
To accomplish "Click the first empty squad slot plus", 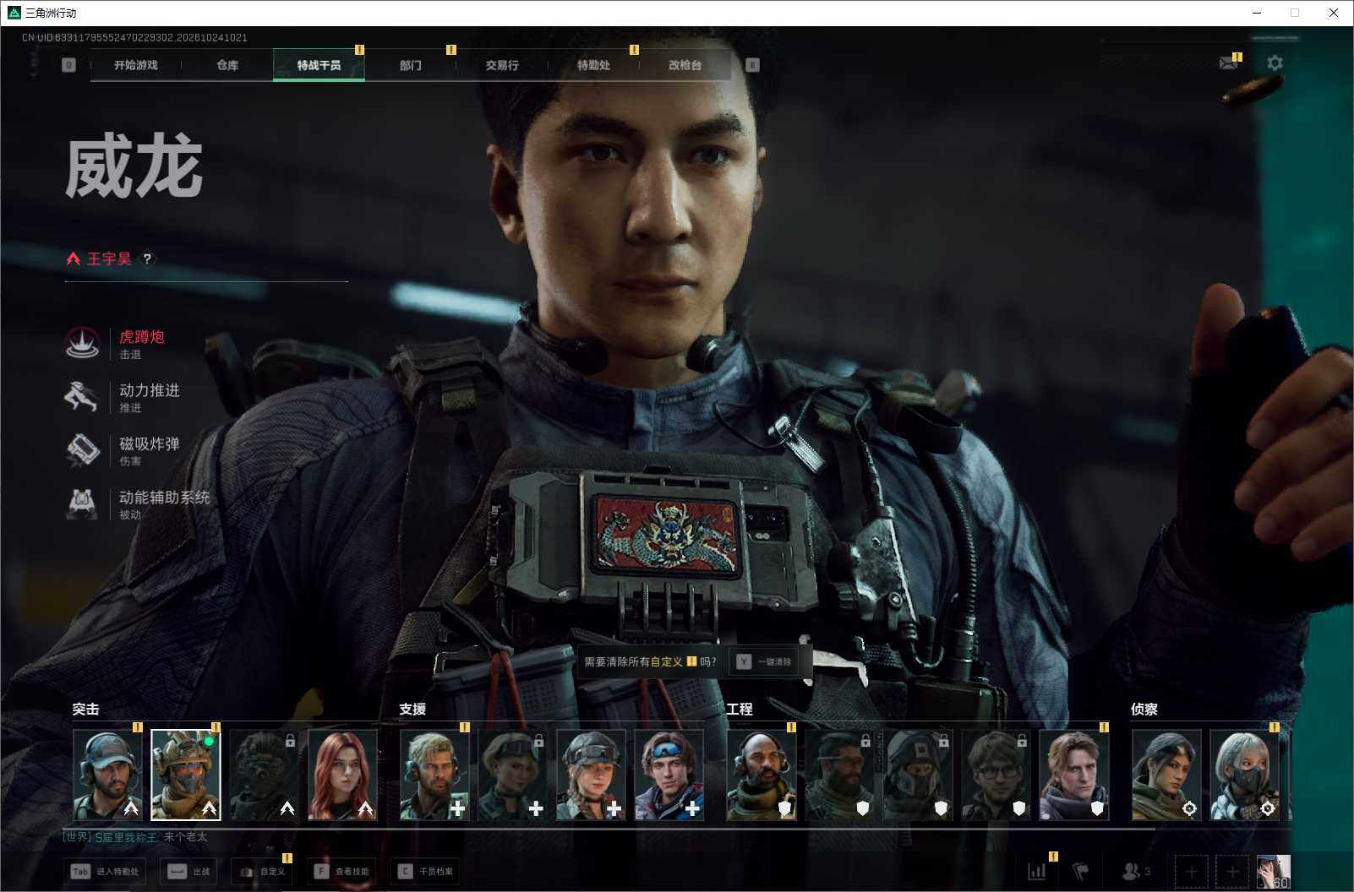I will pyautogui.click(x=1191, y=871).
